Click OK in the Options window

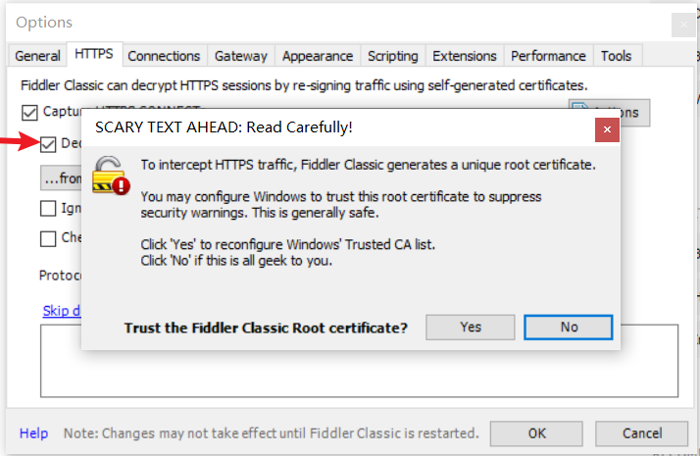point(536,432)
